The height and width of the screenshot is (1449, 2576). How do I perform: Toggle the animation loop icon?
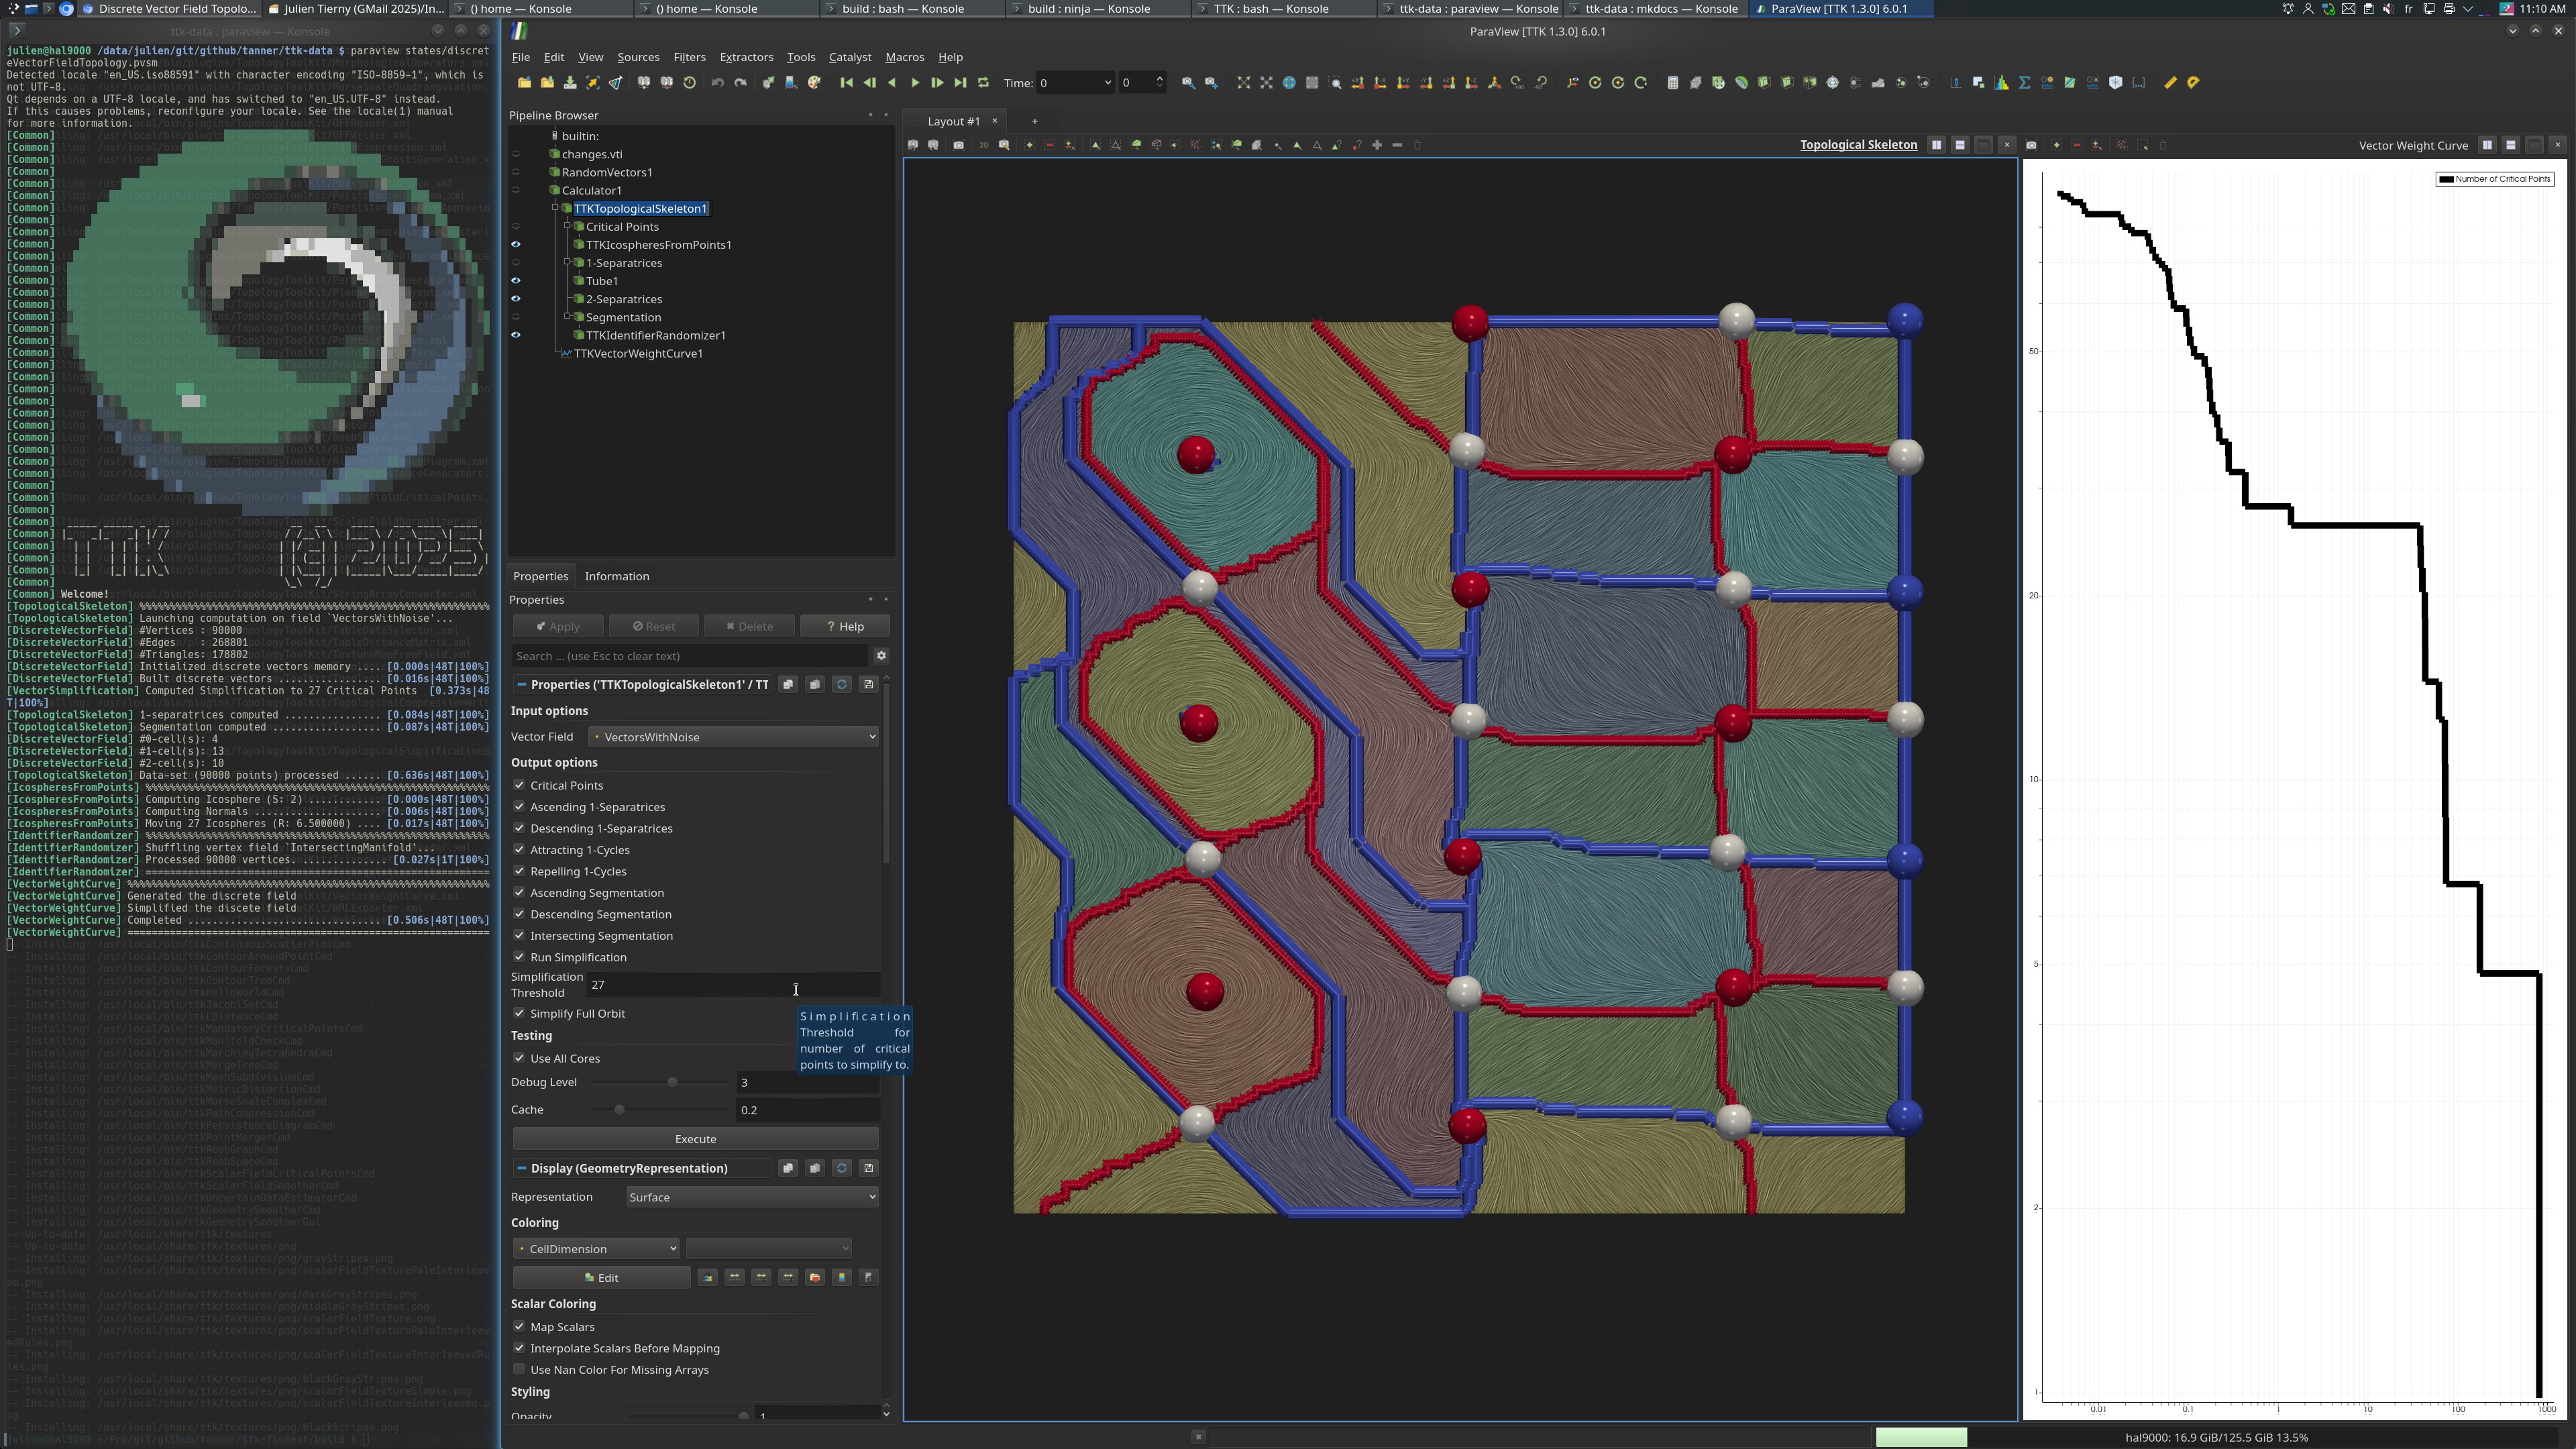pyautogui.click(x=983, y=83)
